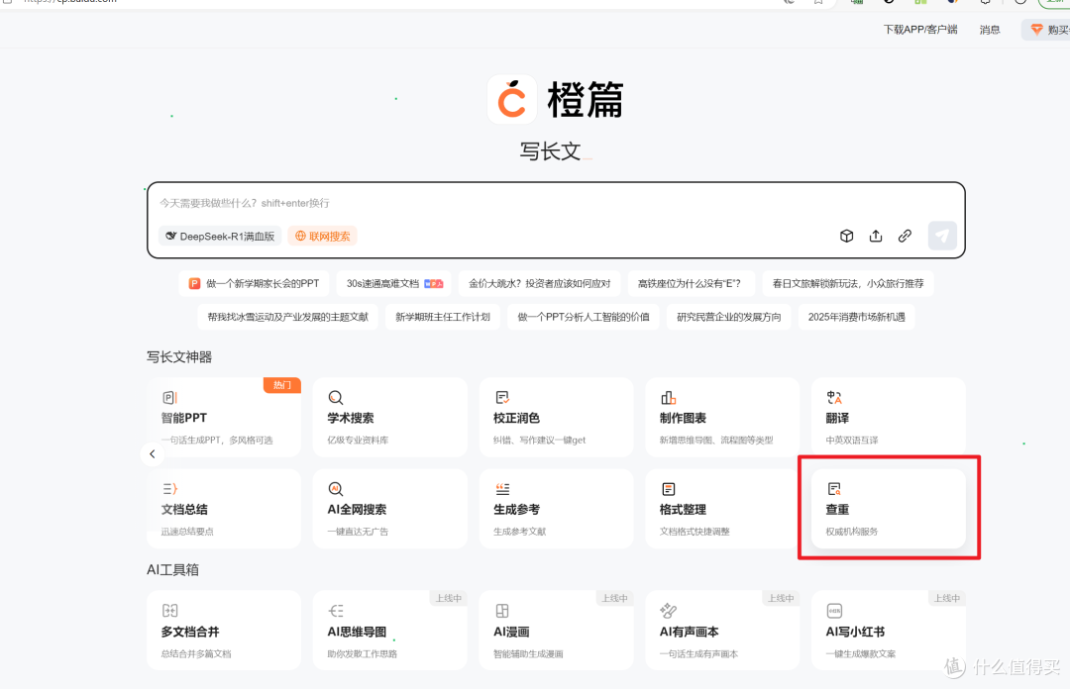Open the AI思维导图 card
1070x689 pixels.
(x=389, y=631)
